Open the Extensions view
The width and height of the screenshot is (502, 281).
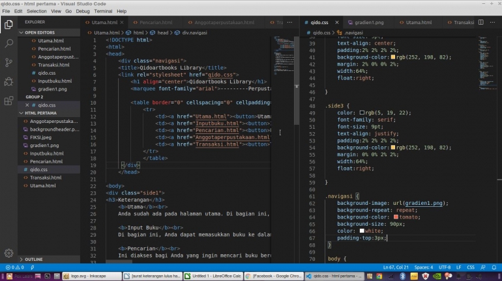coord(8,101)
